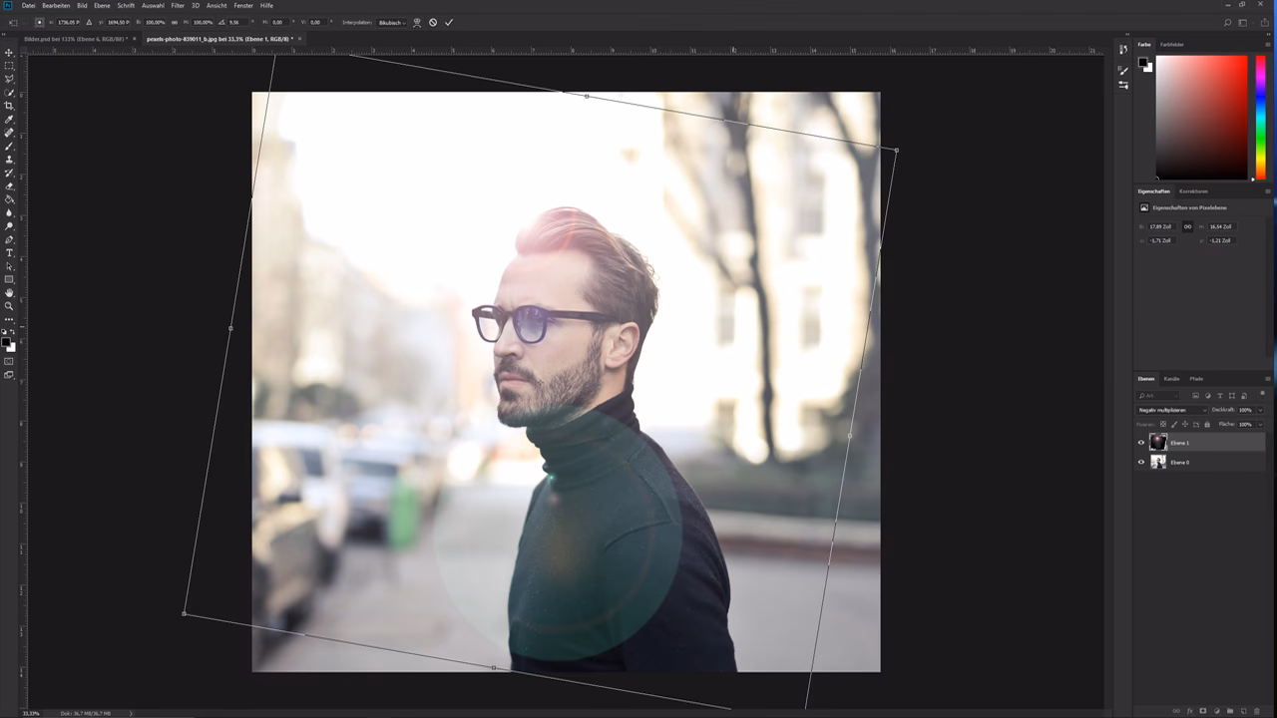Switch to the Kanäle tab
Viewport: 1277px width, 718px height.
click(1172, 379)
